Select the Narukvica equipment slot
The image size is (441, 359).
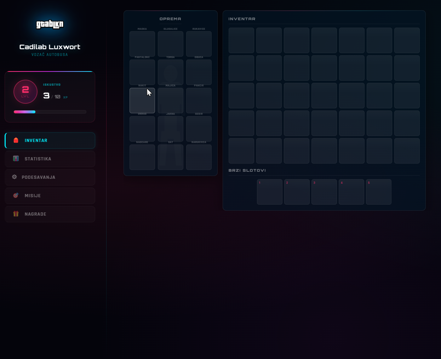[x=199, y=157]
